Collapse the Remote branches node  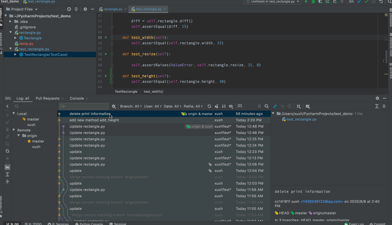click(14, 130)
